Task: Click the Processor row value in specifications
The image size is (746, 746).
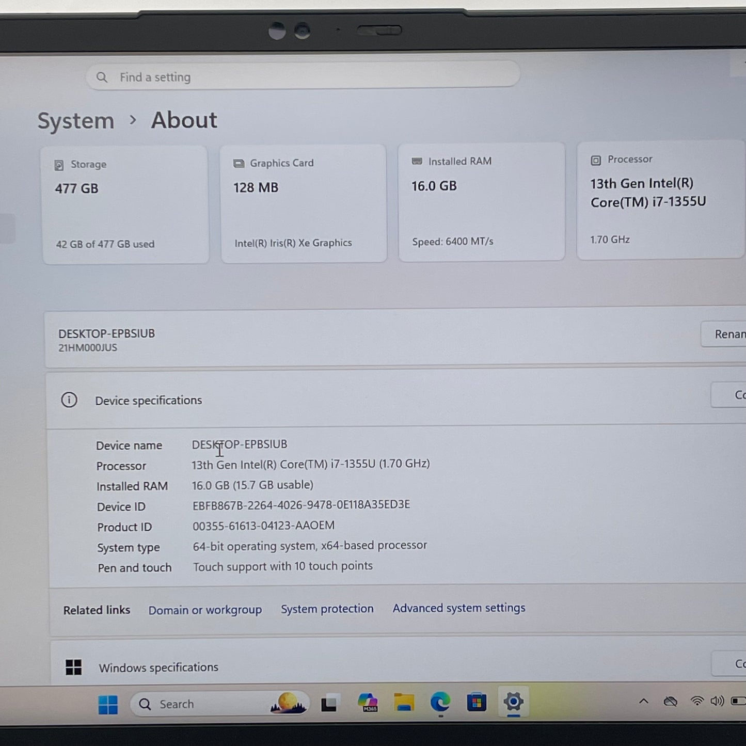Action: [311, 465]
